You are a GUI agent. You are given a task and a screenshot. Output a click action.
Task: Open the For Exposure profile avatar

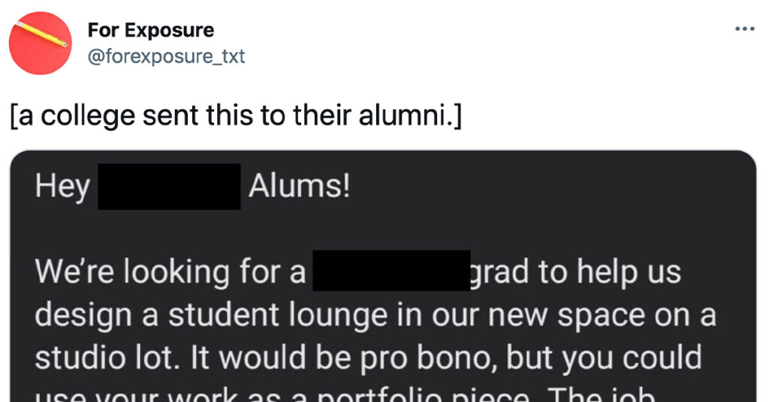41,43
